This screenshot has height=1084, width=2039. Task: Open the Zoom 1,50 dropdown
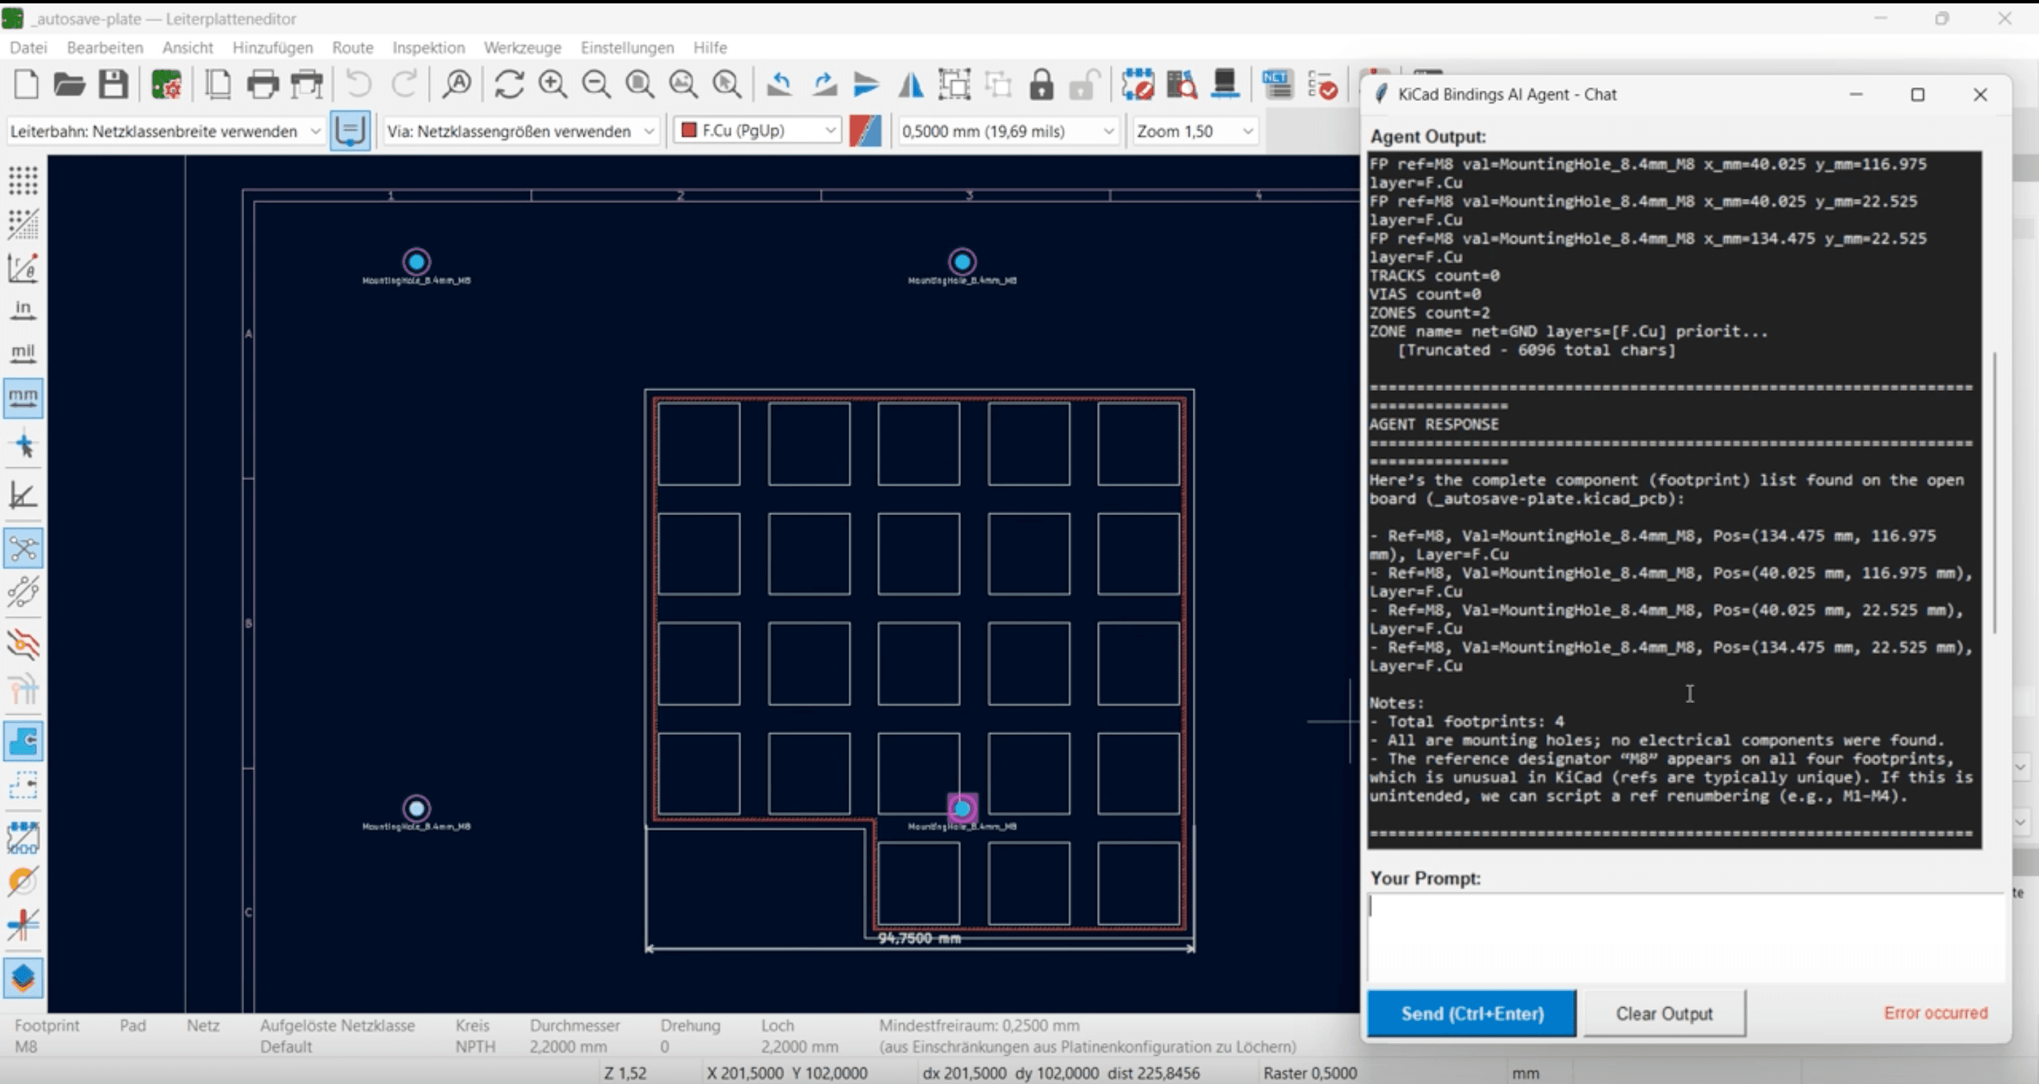1194,131
